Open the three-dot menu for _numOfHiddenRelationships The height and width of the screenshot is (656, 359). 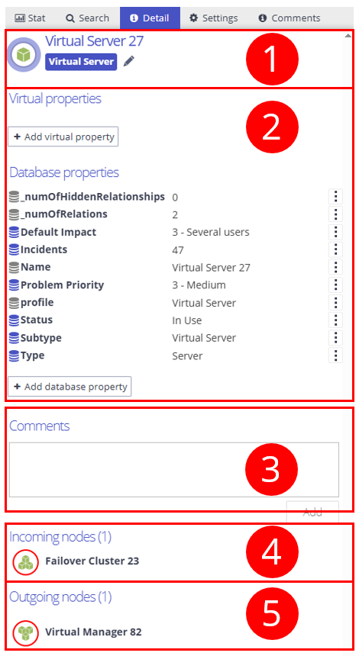[x=335, y=196]
